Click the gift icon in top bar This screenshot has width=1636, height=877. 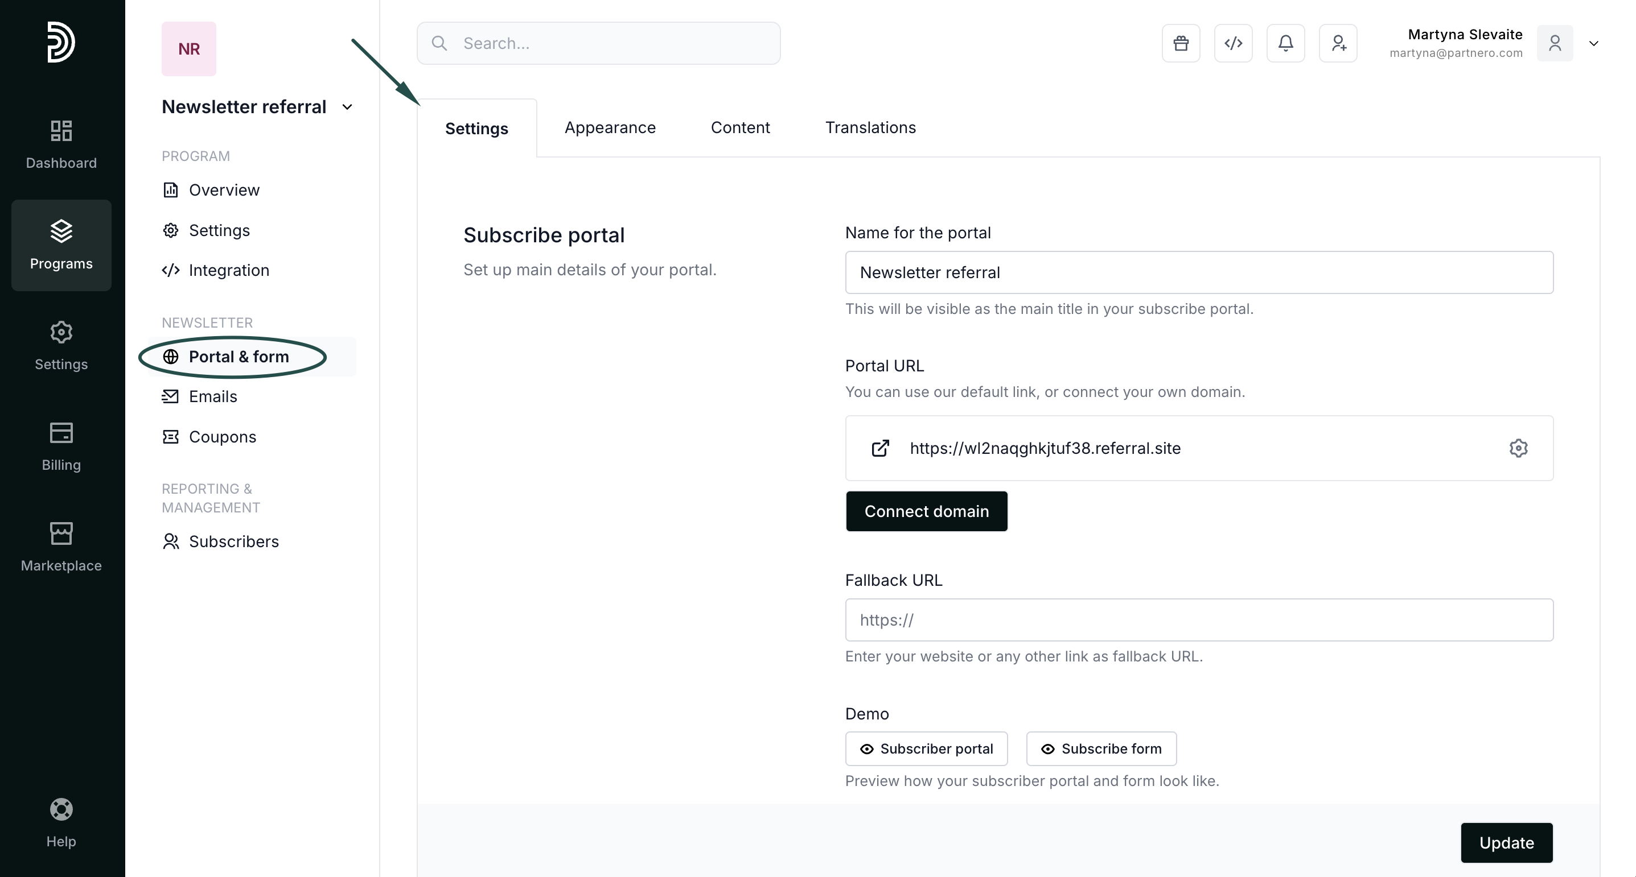coord(1181,43)
